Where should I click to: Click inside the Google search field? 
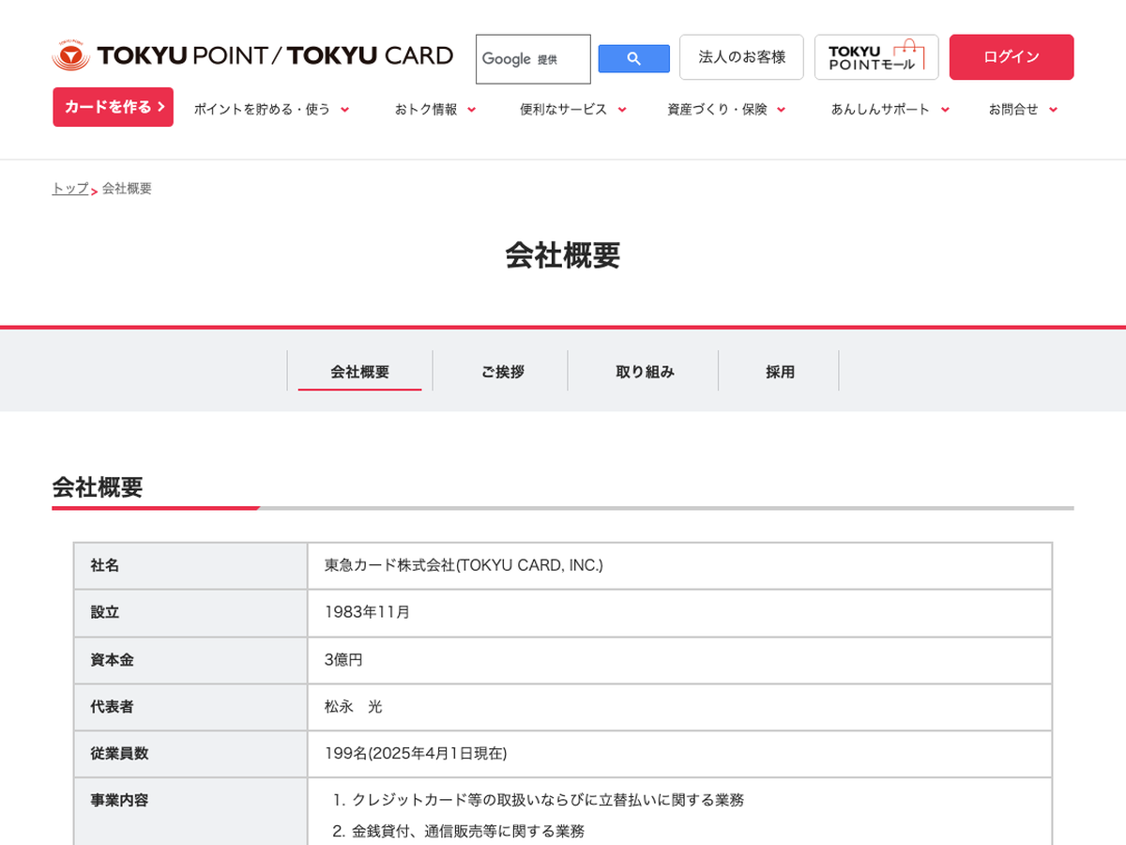532,59
